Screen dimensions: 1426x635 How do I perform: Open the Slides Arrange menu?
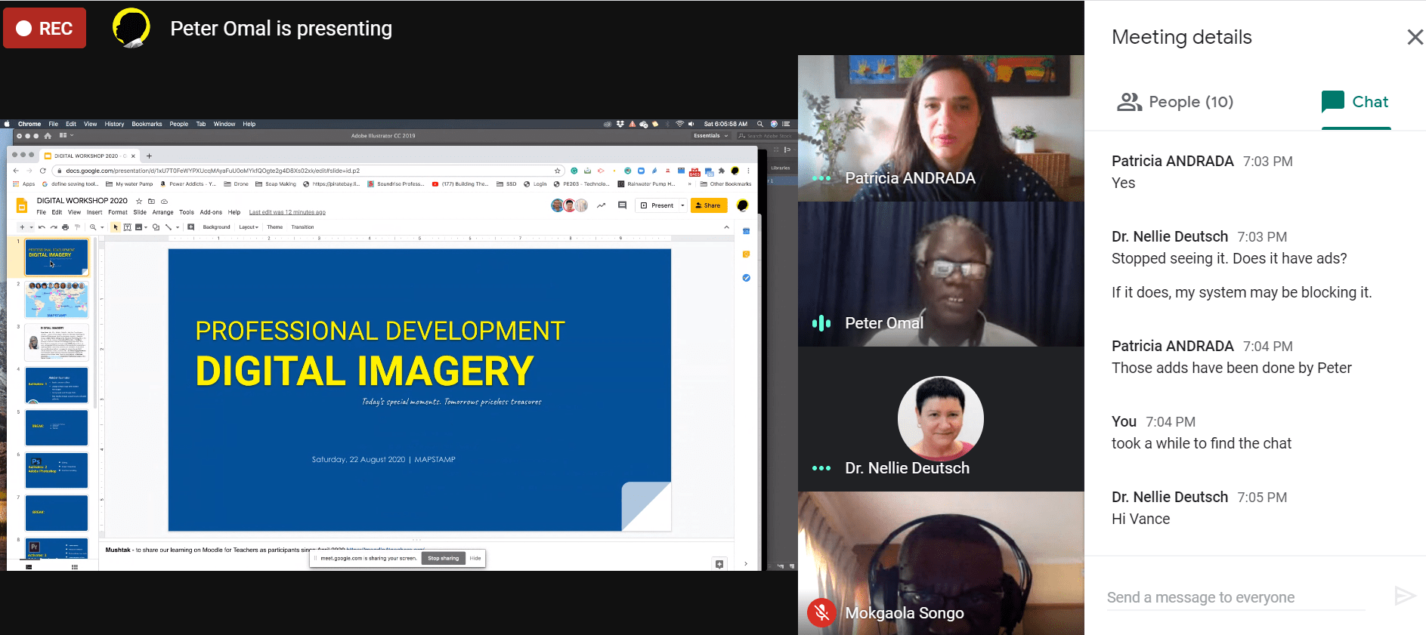coord(162,212)
